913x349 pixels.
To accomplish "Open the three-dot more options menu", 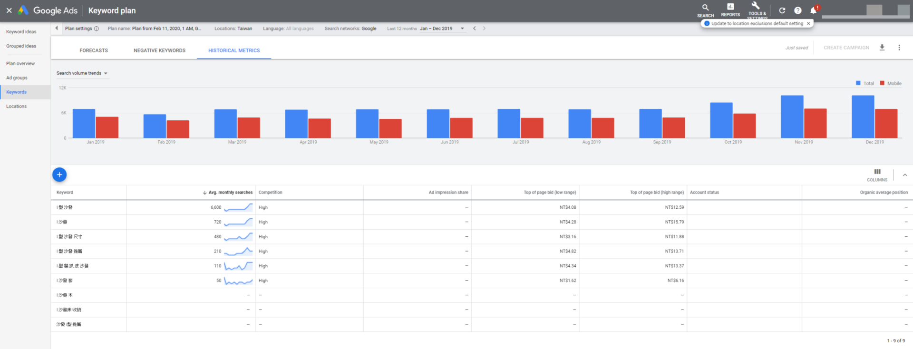I will (899, 48).
